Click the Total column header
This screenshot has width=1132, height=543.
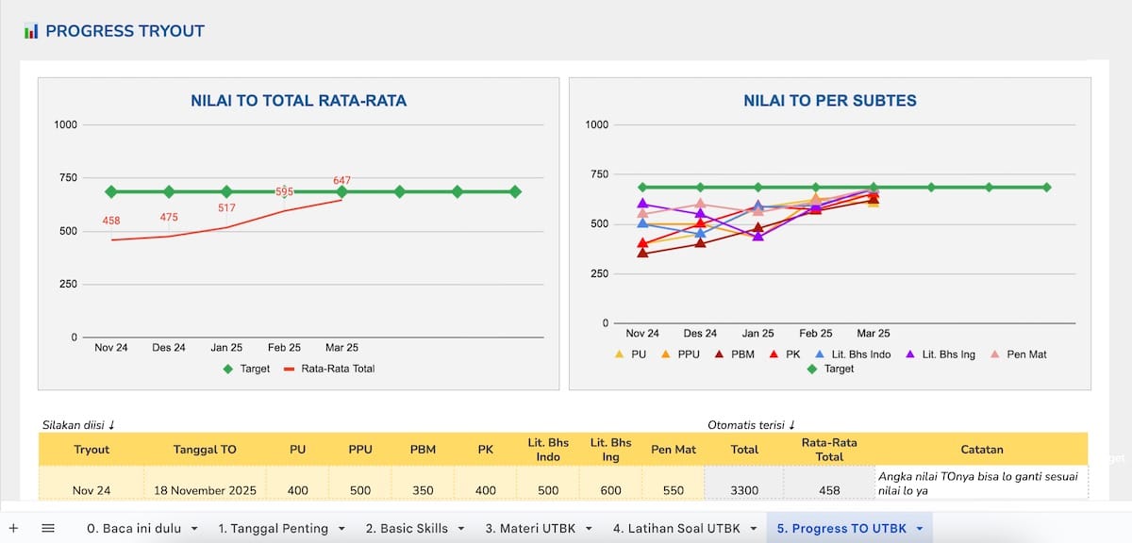coord(744,450)
